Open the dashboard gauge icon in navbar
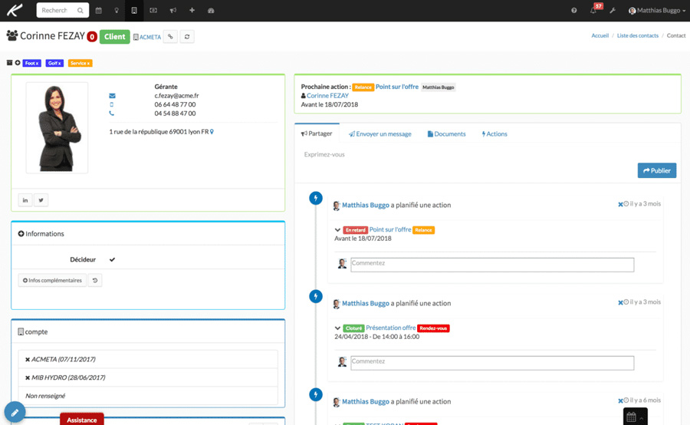 click(211, 11)
